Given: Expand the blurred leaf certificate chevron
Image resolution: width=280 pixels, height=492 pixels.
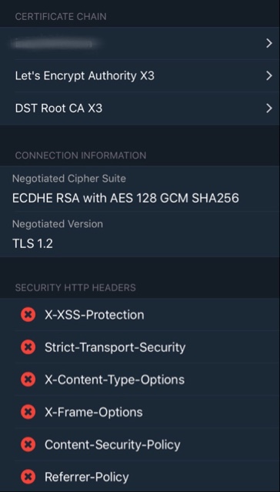Looking at the screenshot, I should click(269, 43).
